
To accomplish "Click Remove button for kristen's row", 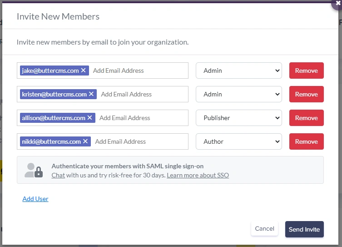I will click(x=306, y=94).
